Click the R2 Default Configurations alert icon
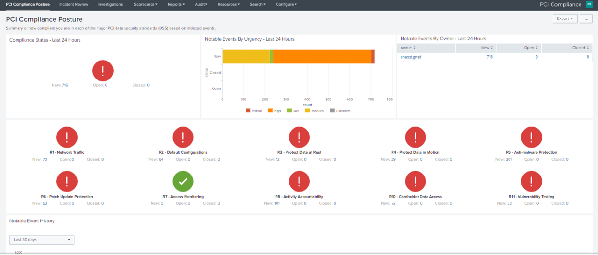Image resolution: width=598 pixels, height=255 pixels. click(x=183, y=137)
